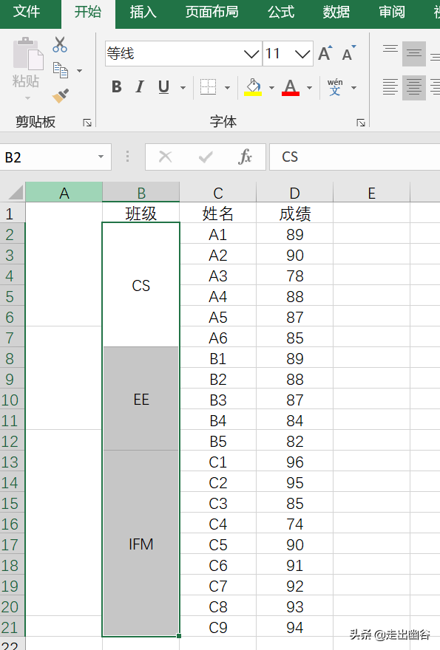
Task: Click the selection fill handle
Action: (x=179, y=635)
